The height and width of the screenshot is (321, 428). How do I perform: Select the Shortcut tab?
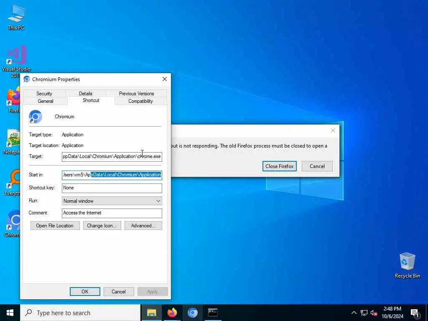point(91,100)
